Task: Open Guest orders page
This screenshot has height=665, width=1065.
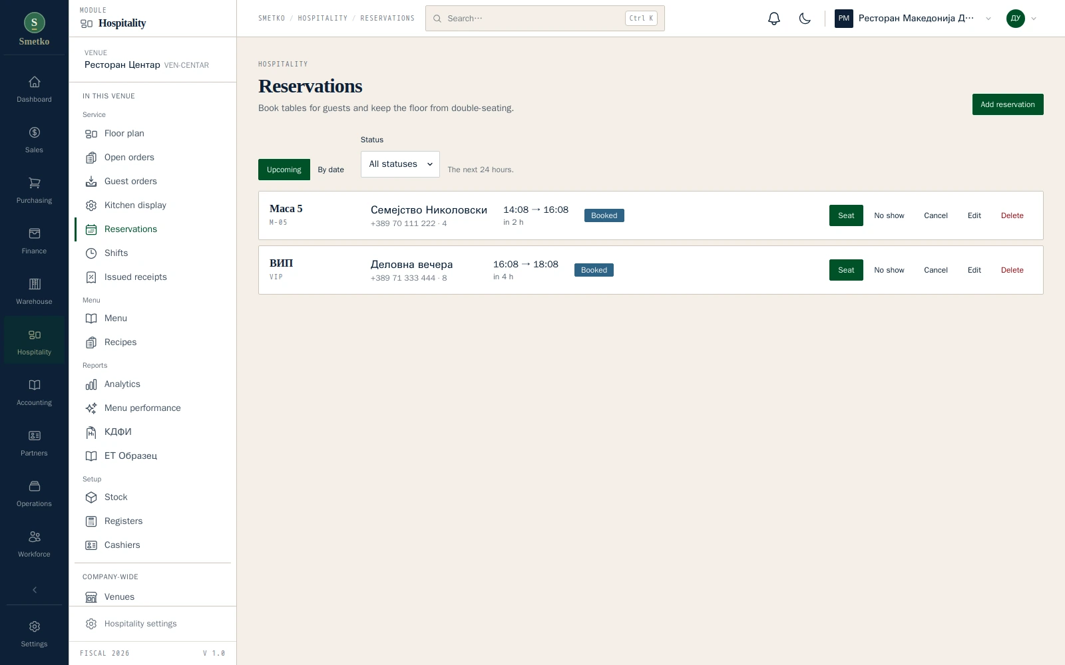Action: click(152, 182)
